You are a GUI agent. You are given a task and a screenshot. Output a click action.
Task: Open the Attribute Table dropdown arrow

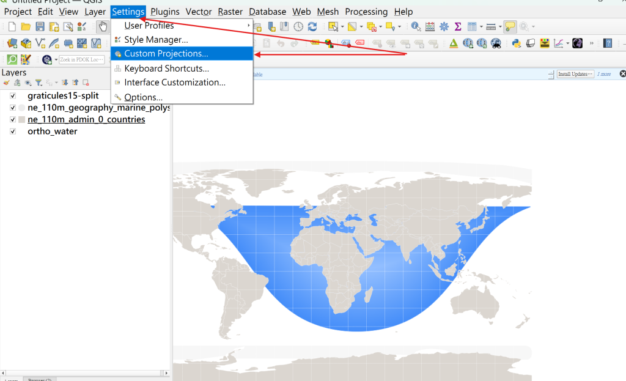(481, 27)
